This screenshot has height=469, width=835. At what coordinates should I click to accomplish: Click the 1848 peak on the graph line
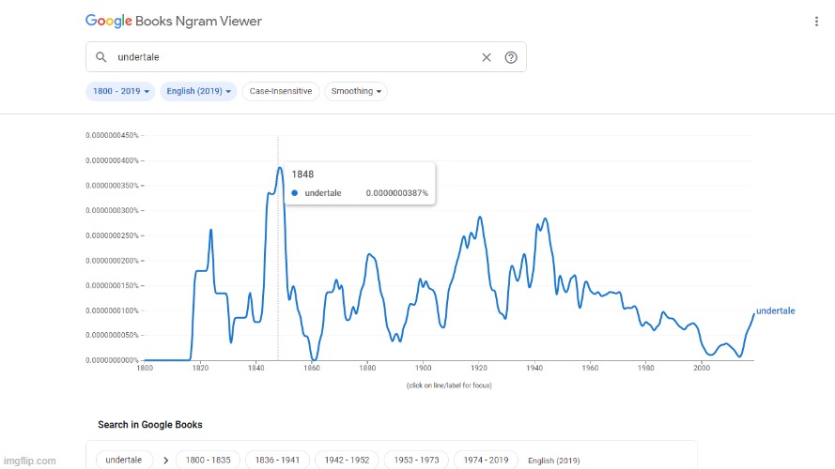[280, 168]
